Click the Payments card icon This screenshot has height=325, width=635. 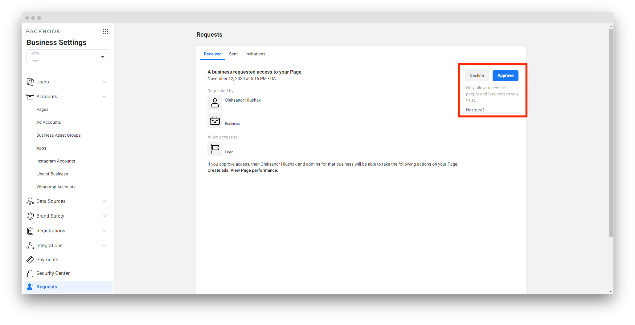click(30, 260)
